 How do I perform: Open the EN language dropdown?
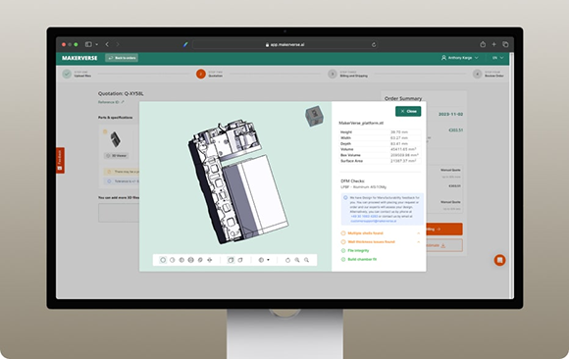[497, 58]
